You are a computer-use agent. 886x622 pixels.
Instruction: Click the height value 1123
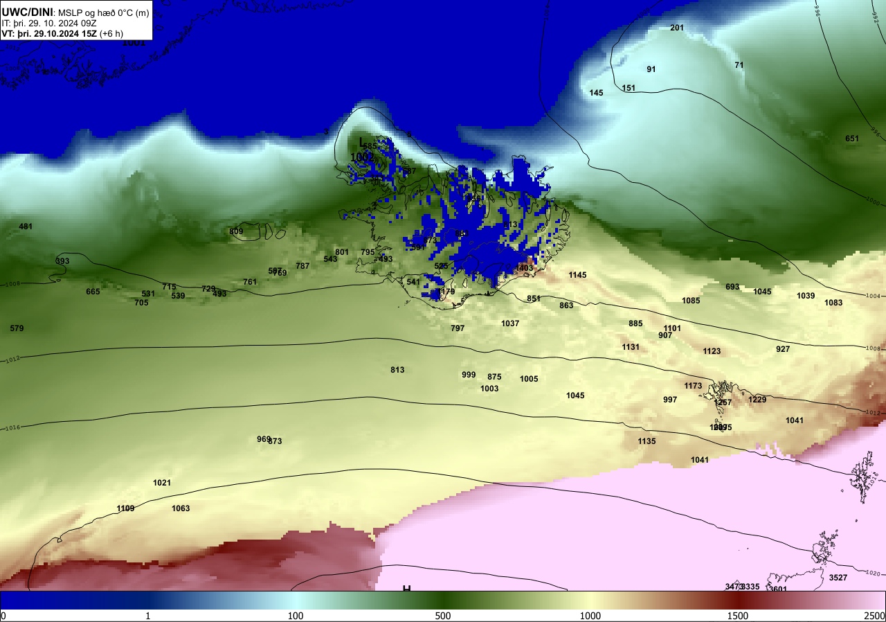pos(712,351)
